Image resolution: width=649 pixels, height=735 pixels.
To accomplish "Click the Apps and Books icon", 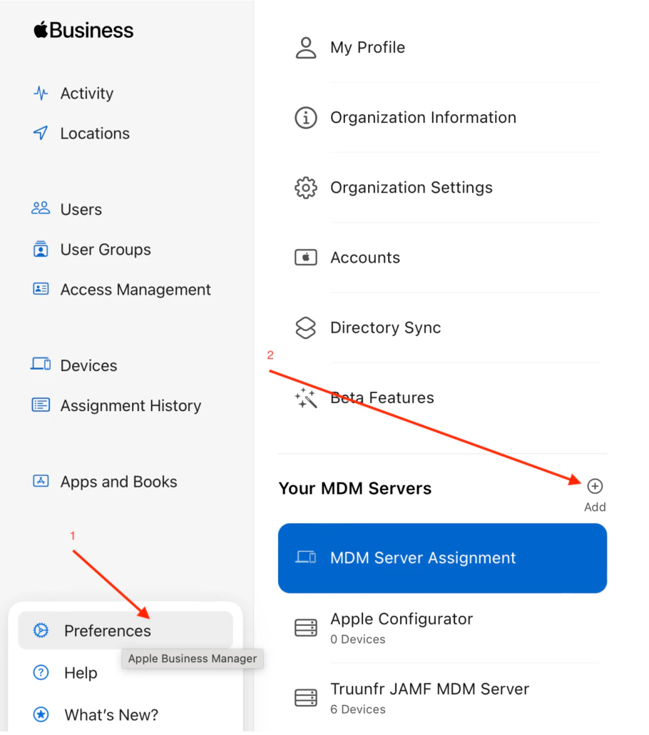I will [x=41, y=481].
